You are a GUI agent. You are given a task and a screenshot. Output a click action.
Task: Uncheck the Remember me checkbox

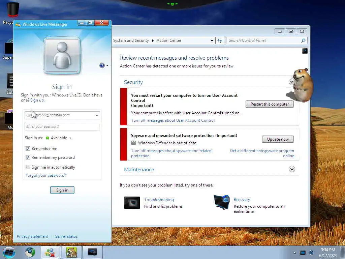coord(28,149)
